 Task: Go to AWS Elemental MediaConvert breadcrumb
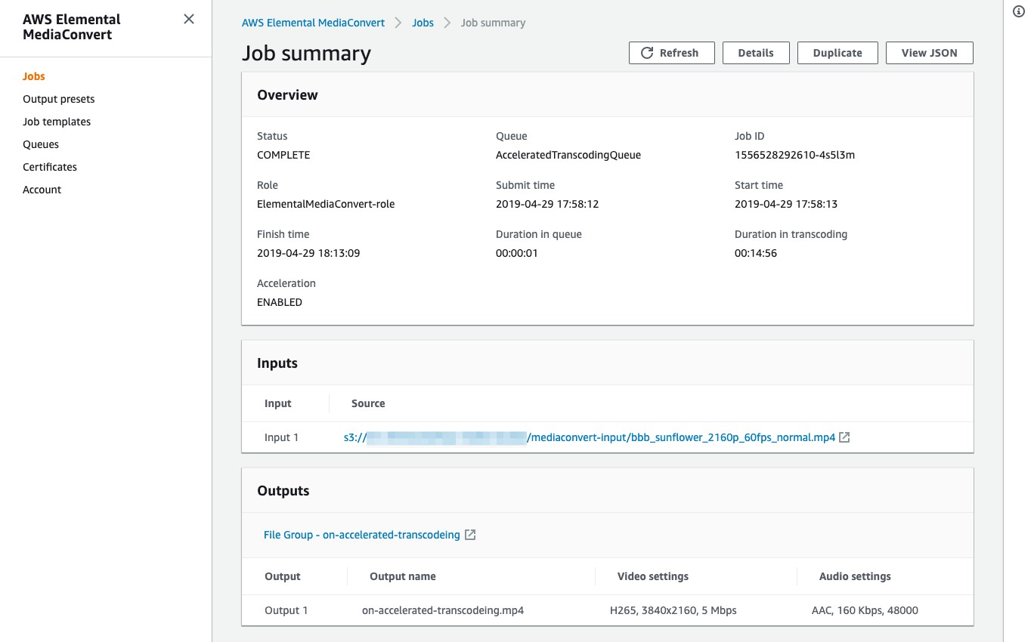coord(314,23)
